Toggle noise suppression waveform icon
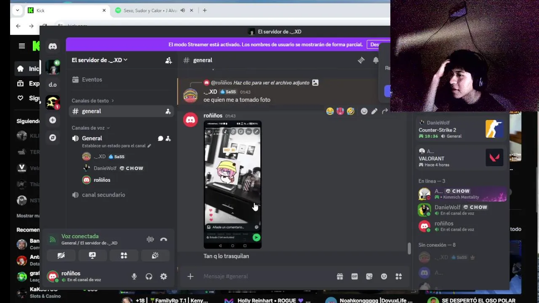The image size is (539, 303). pyautogui.click(x=150, y=239)
